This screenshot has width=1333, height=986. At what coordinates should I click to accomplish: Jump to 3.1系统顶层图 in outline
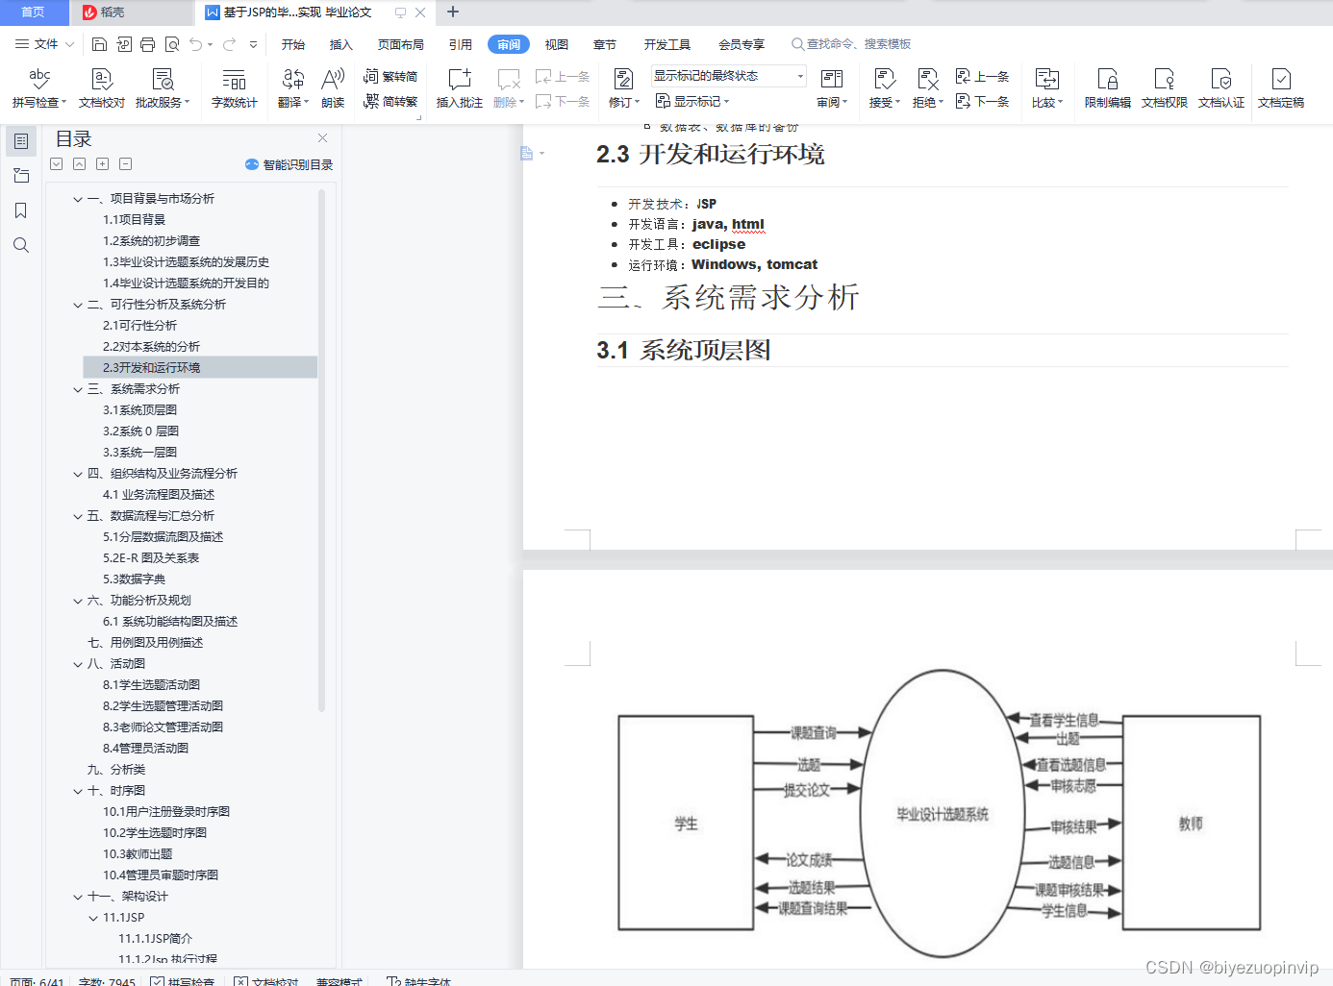[x=139, y=409]
